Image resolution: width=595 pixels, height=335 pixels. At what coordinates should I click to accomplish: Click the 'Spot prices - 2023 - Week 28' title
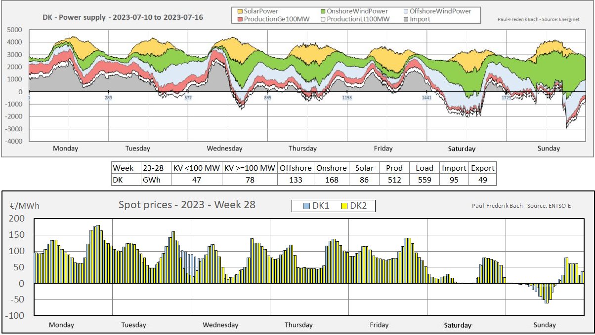click(187, 205)
